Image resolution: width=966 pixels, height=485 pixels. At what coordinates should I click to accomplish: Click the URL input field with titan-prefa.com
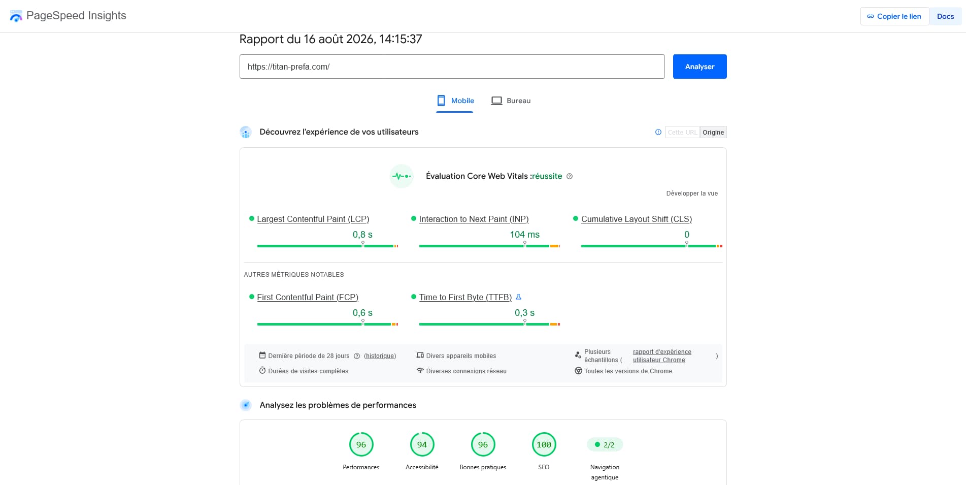(x=452, y=67)
